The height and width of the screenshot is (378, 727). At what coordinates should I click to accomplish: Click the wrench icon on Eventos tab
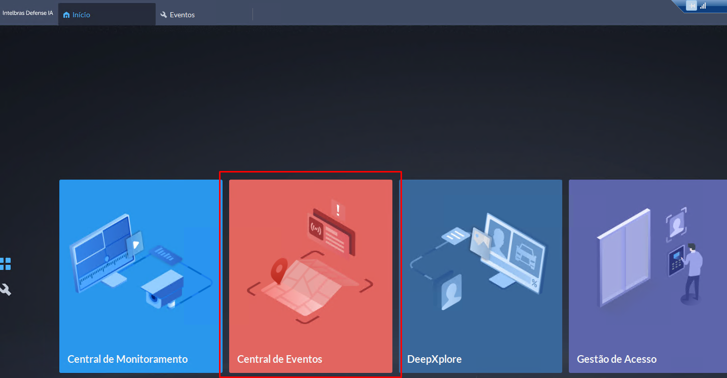pyautogui.click(x=163, y=15)
